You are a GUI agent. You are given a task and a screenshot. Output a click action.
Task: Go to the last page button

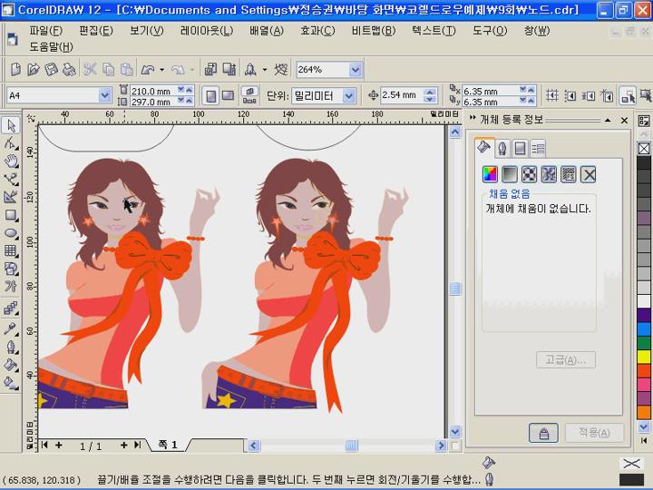[x=138, y=445]
